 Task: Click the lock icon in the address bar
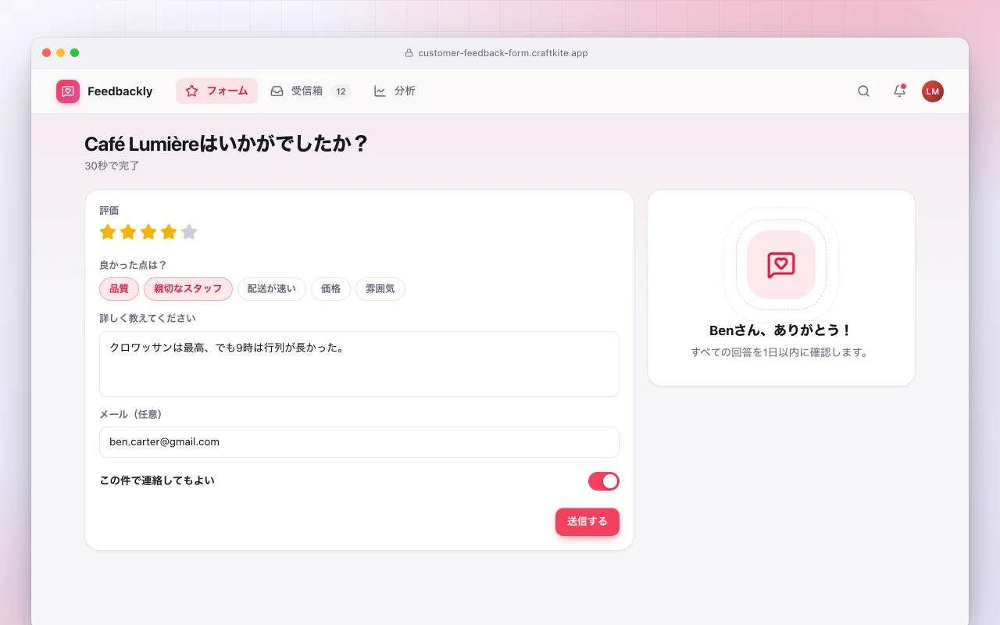409,53
